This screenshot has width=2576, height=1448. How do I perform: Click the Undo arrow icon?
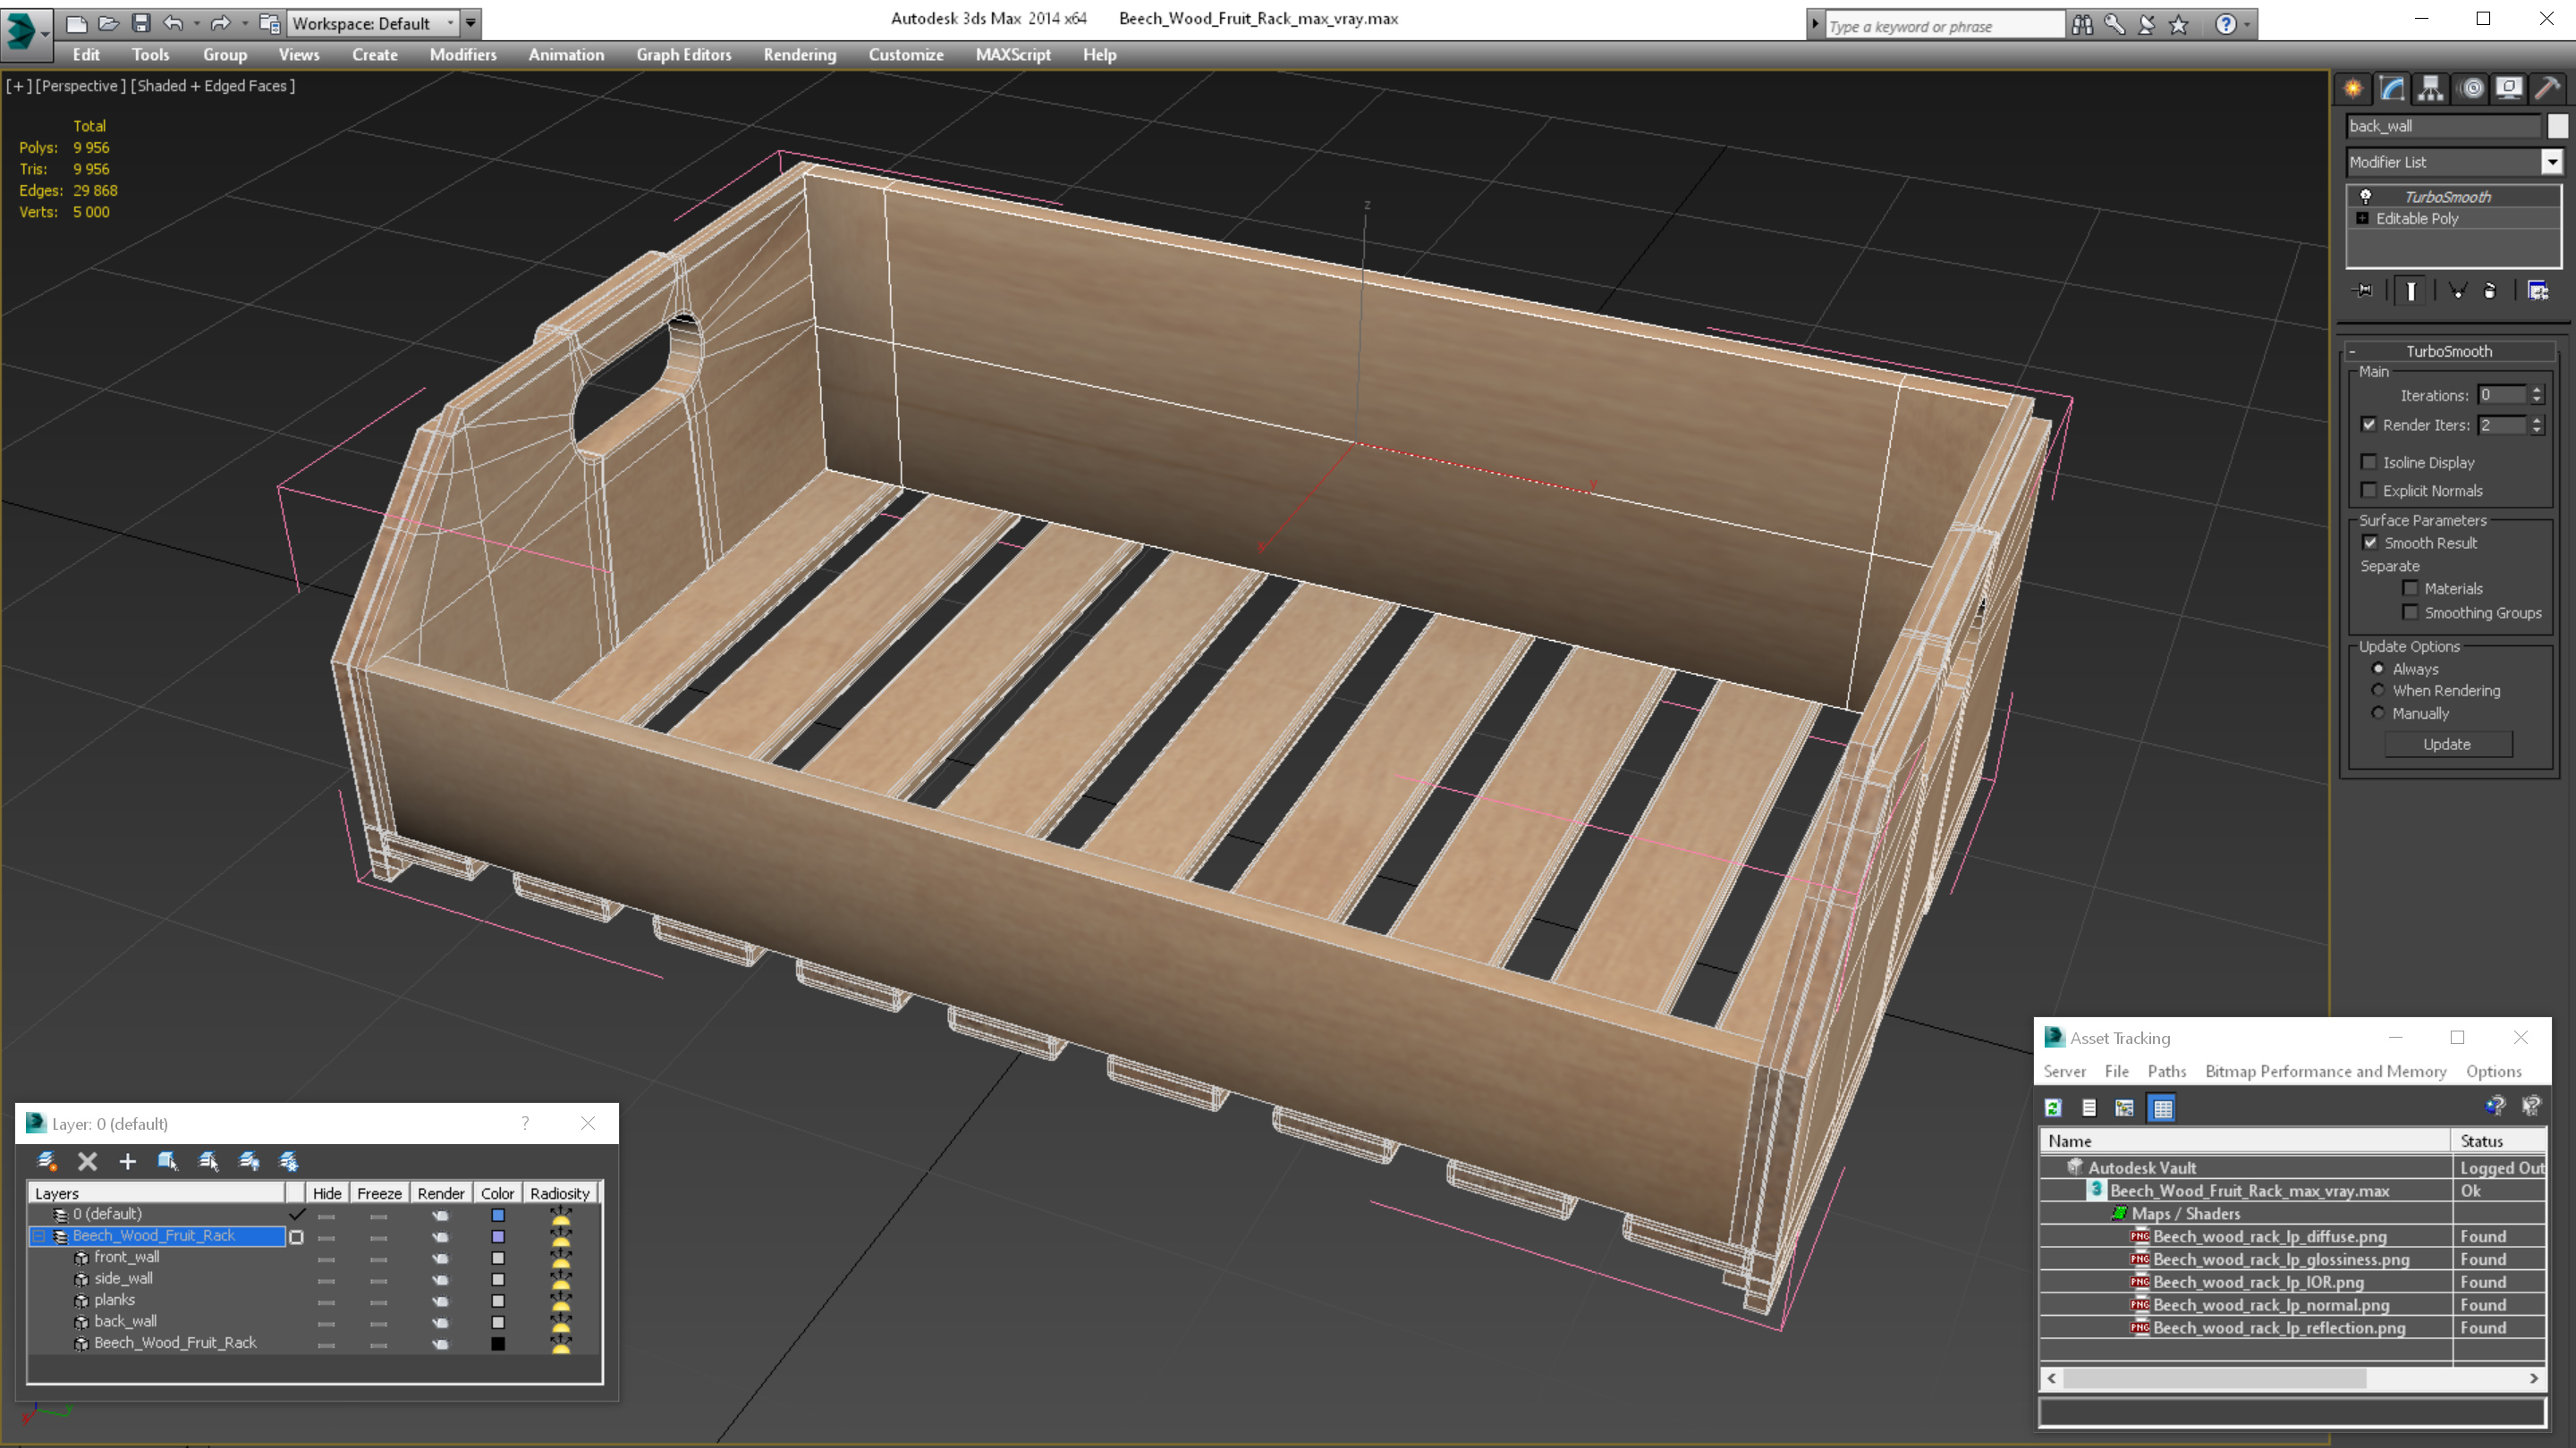pyautogui.click(x=173, y=23)
